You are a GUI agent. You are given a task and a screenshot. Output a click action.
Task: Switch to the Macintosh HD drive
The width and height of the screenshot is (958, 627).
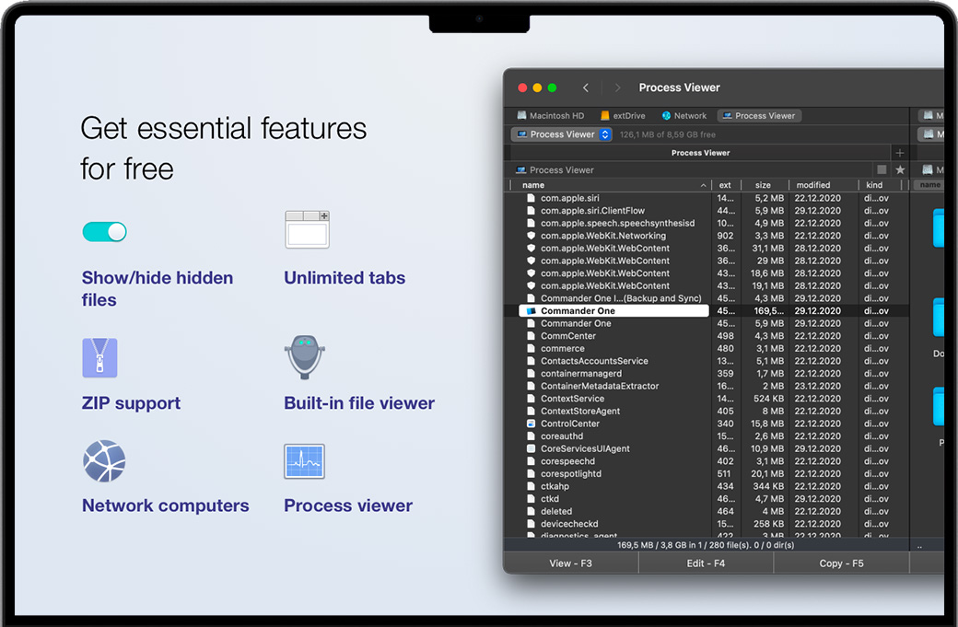coord(550,116)
